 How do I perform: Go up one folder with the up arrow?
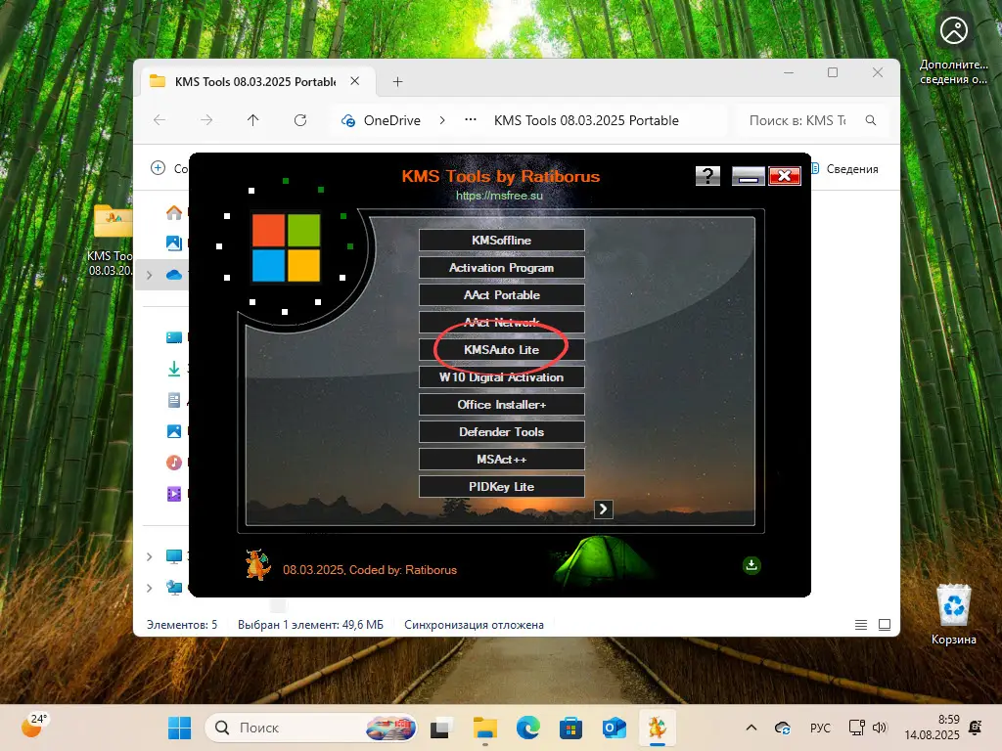coord(253,120)
